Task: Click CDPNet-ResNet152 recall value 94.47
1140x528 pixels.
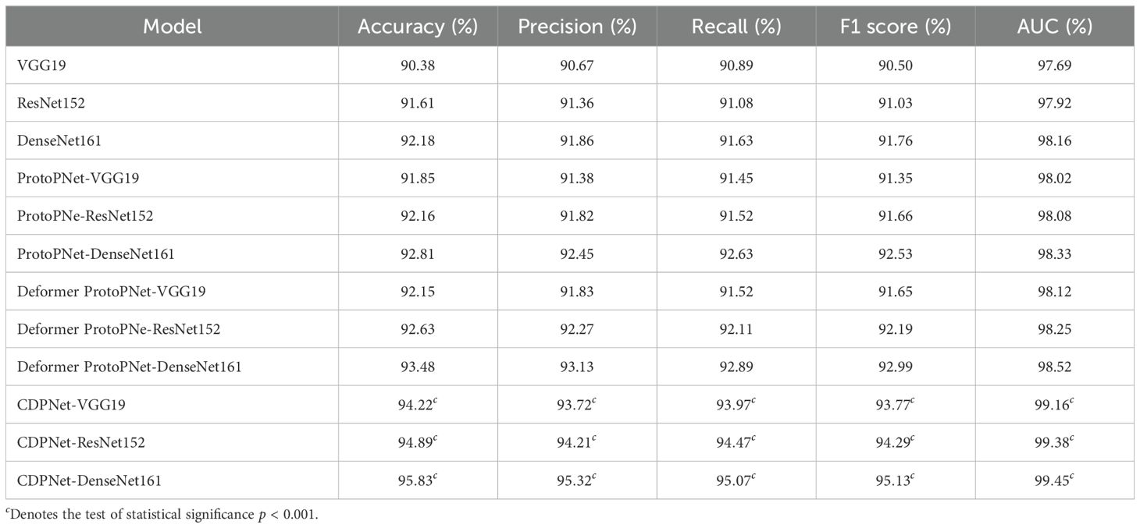Action: click(x=735, y=443)
